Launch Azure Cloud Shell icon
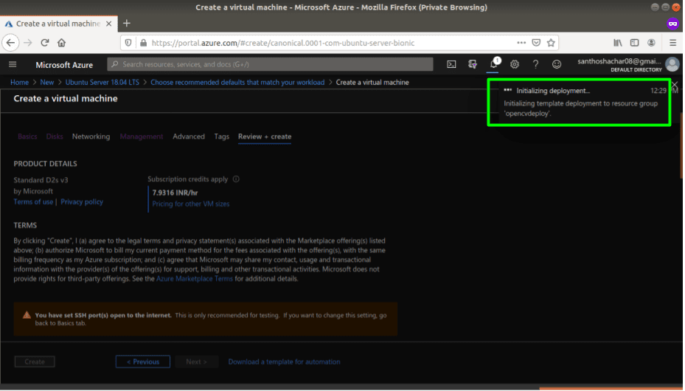The height and width of the screenshot is (391, 685). (451, 65)
